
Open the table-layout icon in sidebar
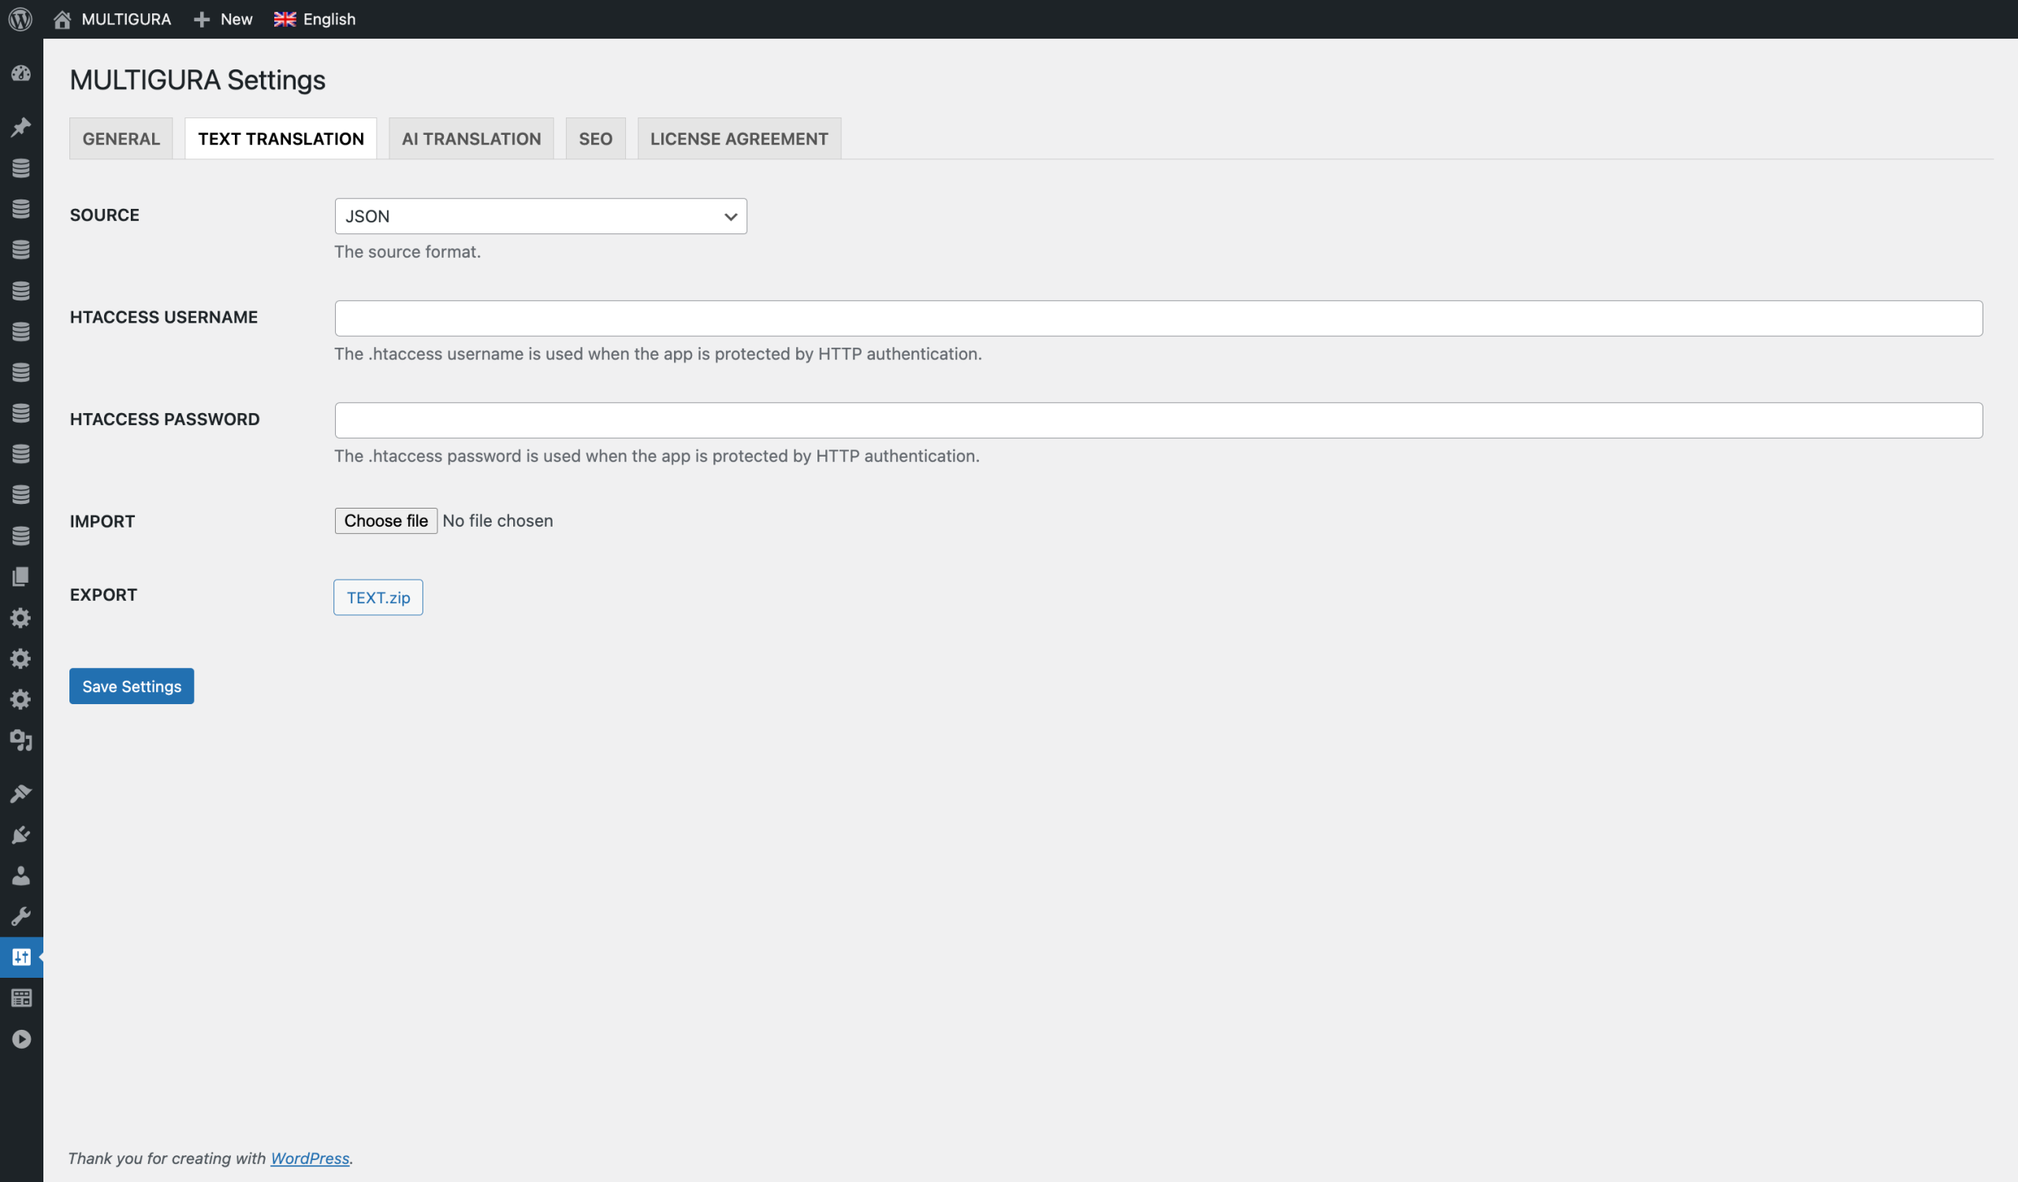tap(20, 997)
